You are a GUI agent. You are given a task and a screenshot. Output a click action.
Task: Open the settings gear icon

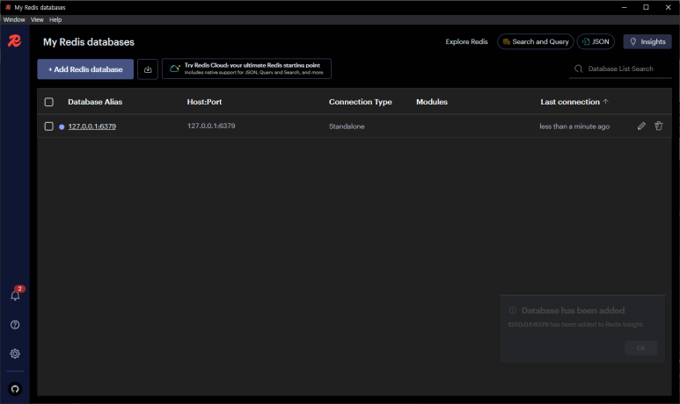(15, 353)
